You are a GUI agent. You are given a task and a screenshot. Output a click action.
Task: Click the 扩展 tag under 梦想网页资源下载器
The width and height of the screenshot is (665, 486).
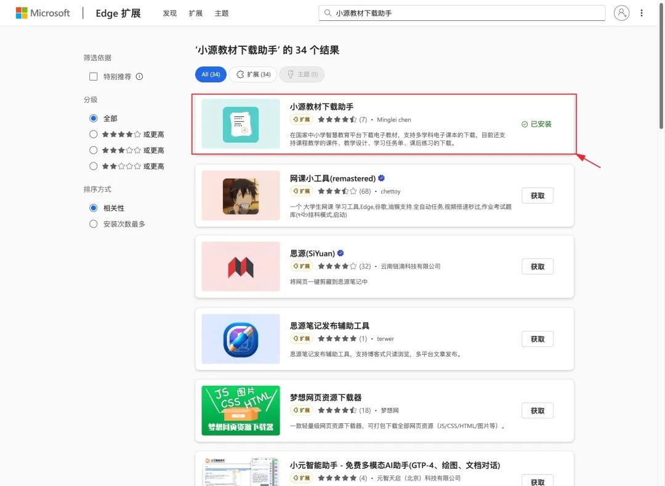click(x=302, y=410)
